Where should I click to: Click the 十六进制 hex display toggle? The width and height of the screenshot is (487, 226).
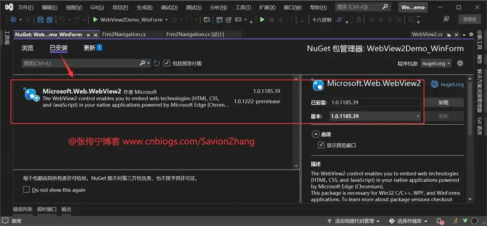tap(322, 19)
